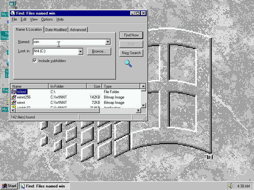The height and width of the screenshot is (190, 254).
Task: Click the winnt256 bitmap file icon
Action: pos(13,97)
